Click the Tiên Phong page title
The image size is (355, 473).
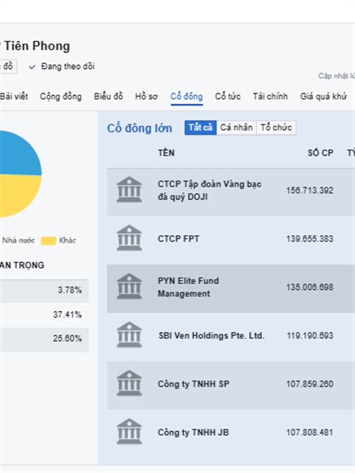click(37, 46)
